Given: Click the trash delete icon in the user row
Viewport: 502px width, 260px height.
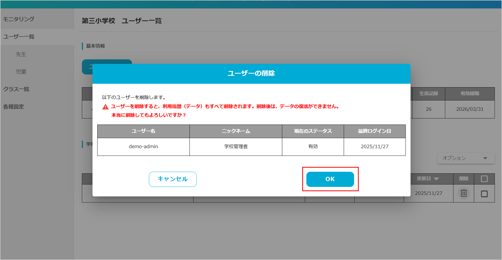Looking at the screenshot, I should point(464,193).
